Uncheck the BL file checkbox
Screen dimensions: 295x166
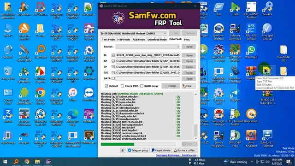(113, 55)
